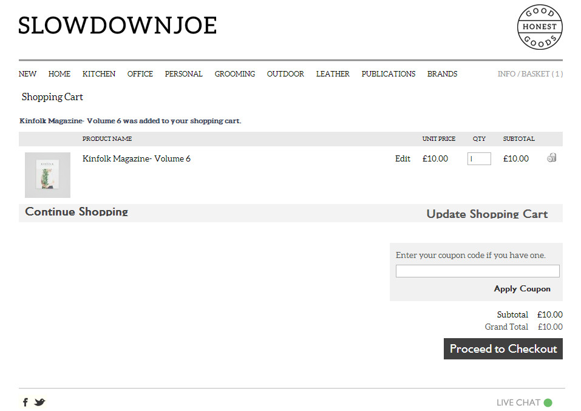The width and height of the screenshot is (581, 411).
Task: Open the PERSONAL menu category
Action: pyautogui.click(x=184, y=73)
